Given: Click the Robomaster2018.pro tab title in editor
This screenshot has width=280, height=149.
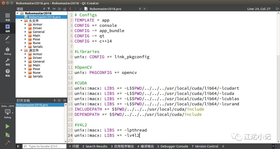Looking at the screenshot, I should 105,9.
